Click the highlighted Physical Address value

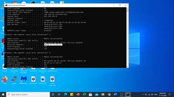(53, 45)
